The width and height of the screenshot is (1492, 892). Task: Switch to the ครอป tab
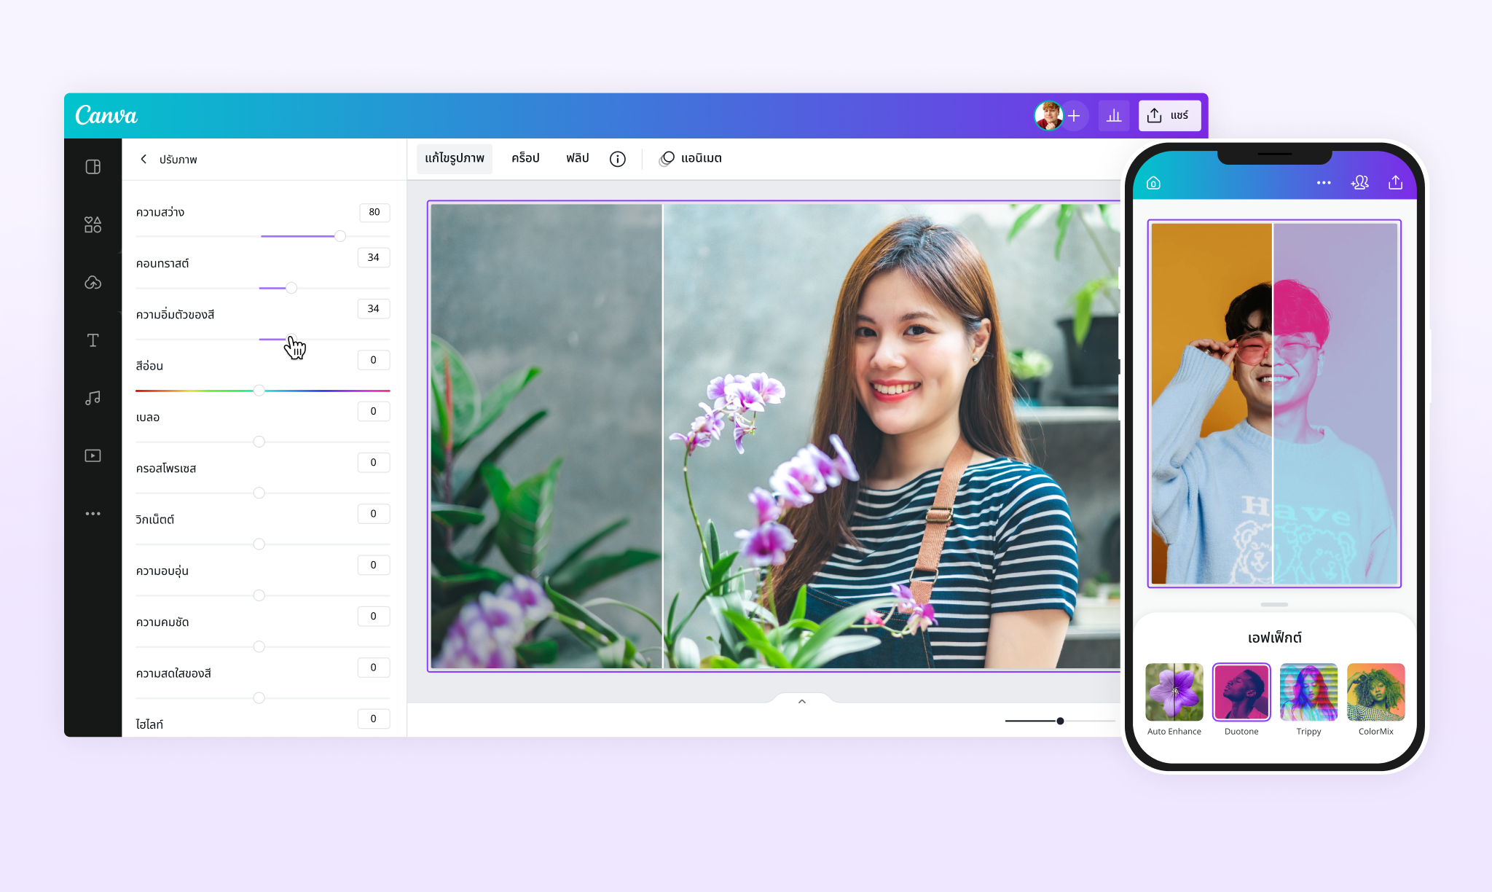(525, 158)
